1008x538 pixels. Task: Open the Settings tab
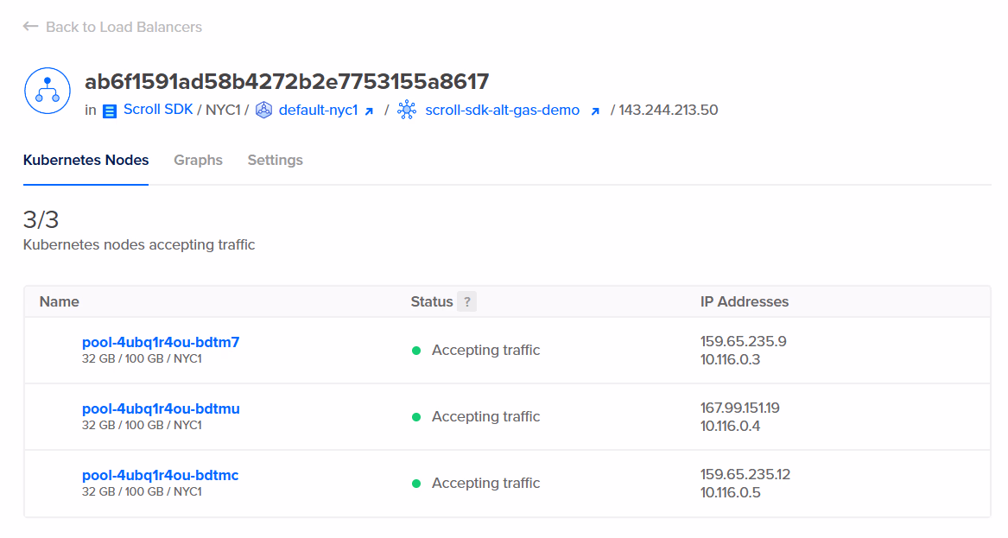275,160
